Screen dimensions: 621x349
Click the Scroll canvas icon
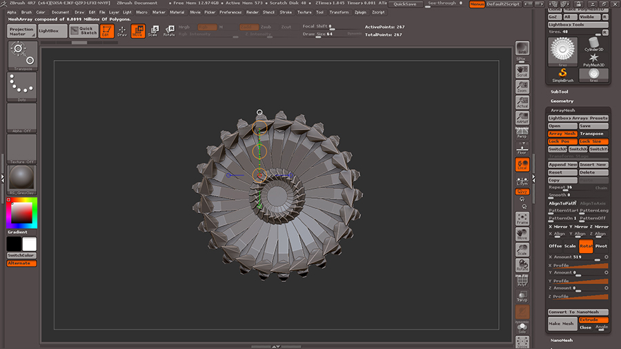(x=522, y=70)
